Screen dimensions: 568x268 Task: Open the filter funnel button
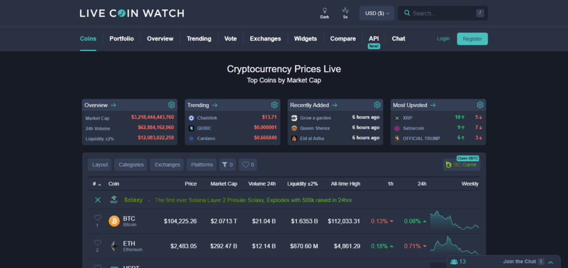(227, 164)
